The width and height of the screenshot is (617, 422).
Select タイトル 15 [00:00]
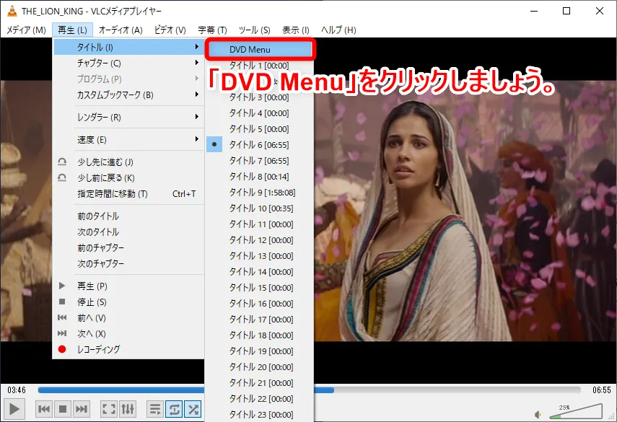pos(259,288)
